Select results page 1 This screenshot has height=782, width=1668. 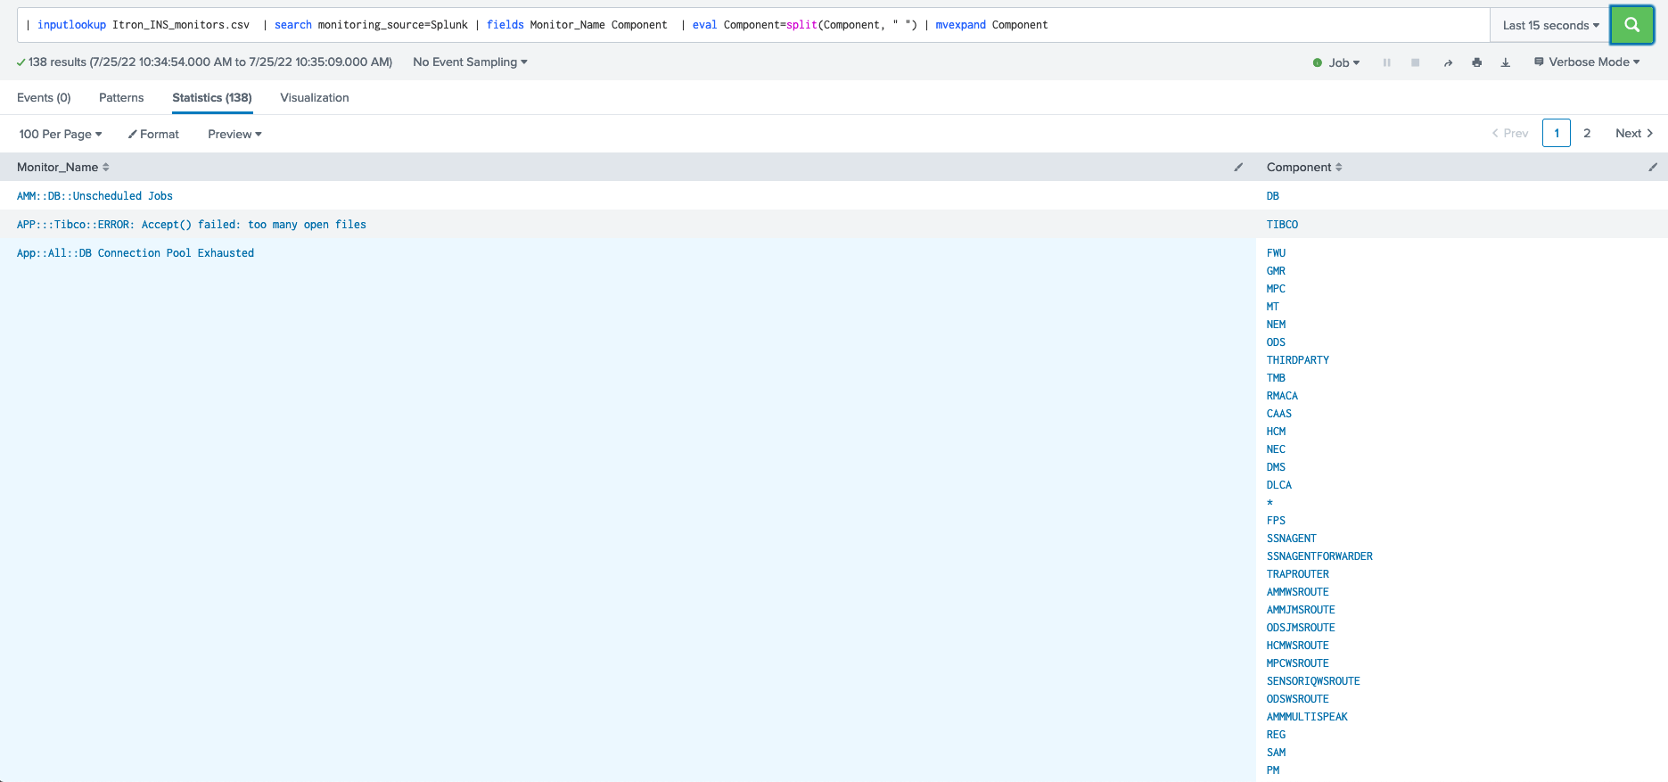pyautogui.click(x=1557, y=133)
